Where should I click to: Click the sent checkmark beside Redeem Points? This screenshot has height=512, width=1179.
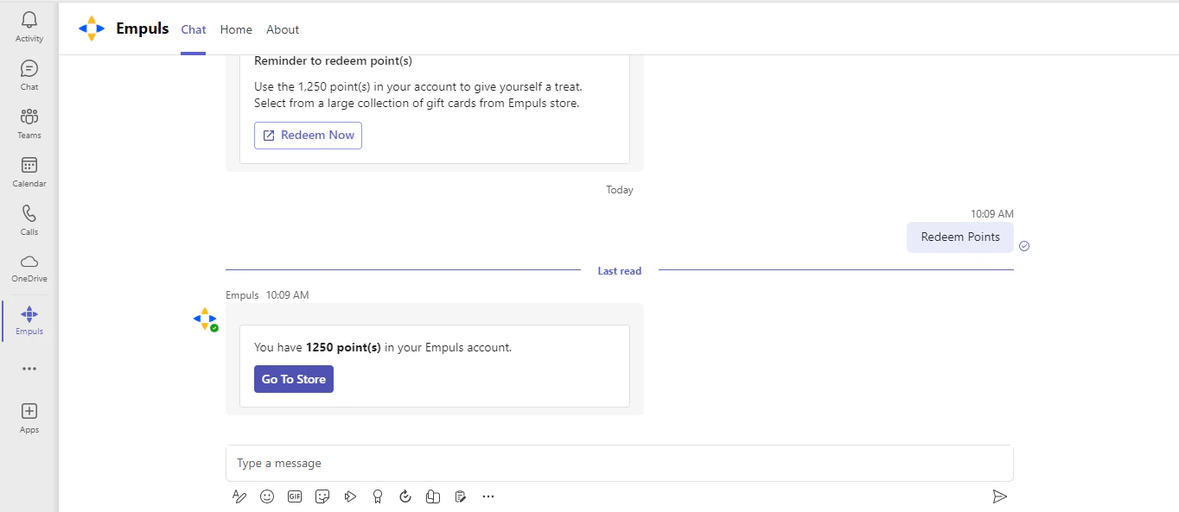point(1024,246)
